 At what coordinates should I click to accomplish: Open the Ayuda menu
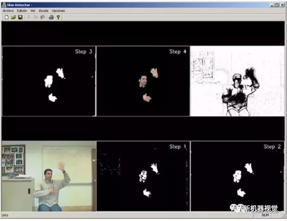(x=43, y=11)
